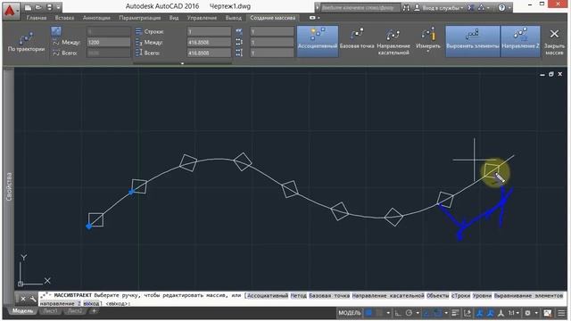Viewport: 571px width, 321px height.
Task: Click the items Между field showing 1200
Action: pos(108,42)
